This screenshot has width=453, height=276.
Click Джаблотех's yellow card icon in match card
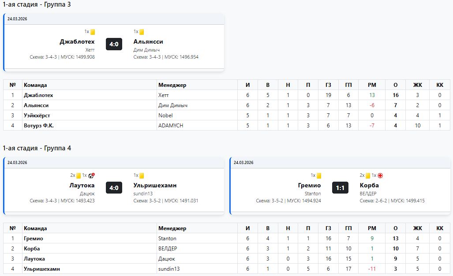93,32
